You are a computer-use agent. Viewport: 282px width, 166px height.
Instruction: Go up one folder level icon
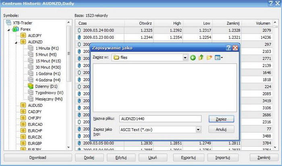[x=201, y=57]
